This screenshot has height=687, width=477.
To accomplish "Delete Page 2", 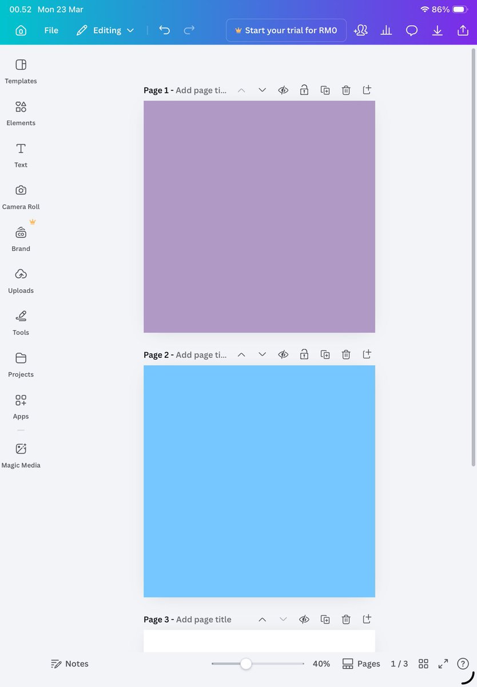I will (346, 354).
